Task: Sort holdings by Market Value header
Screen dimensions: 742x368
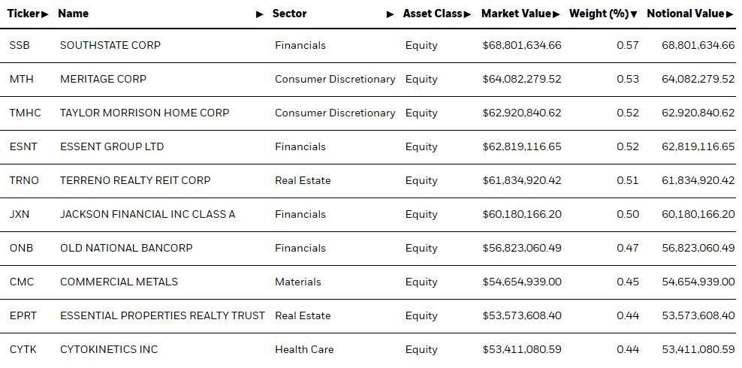Action: pos(516,14)
